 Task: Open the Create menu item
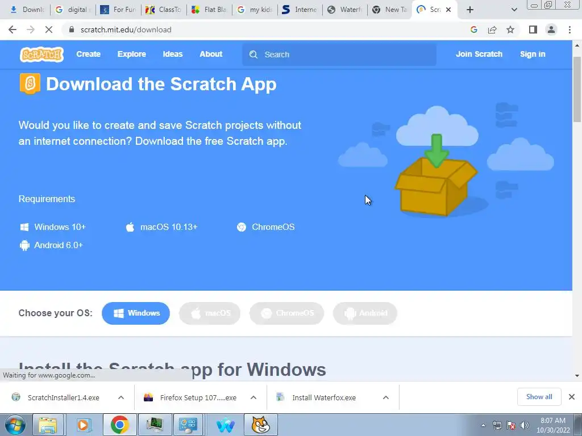(x=88, y=54)
